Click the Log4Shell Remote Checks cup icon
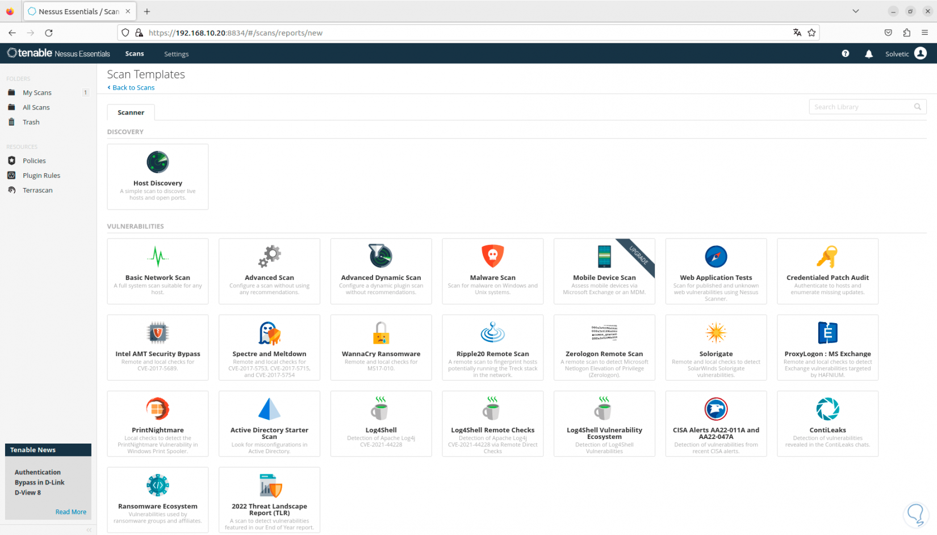This screenshot has width=937, height=535. click(x=492, y=408)
